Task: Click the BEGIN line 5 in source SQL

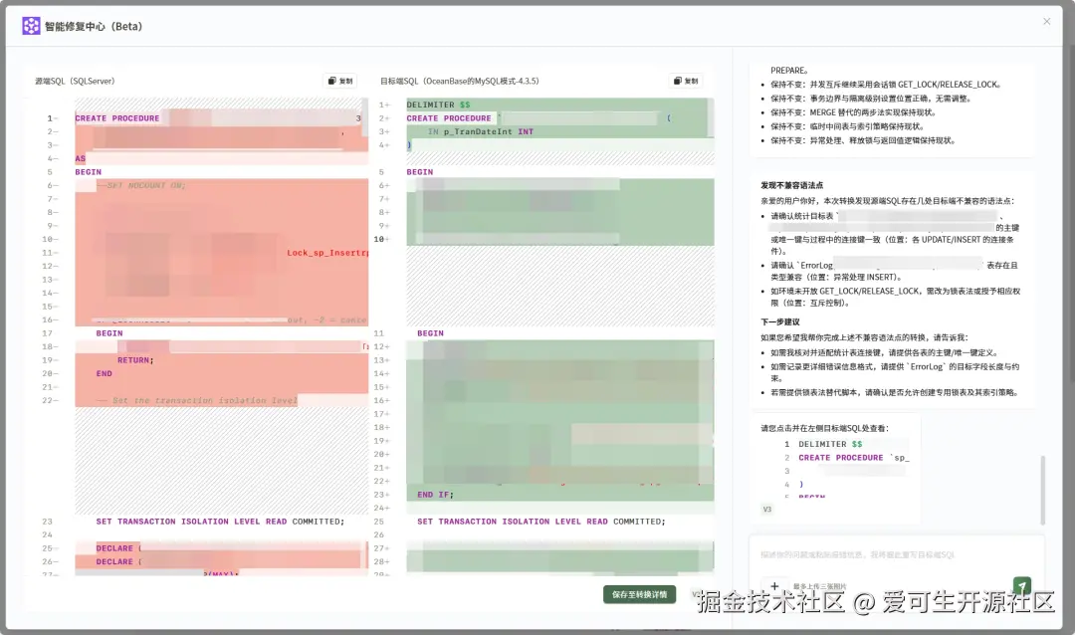Action: tap(88, 172)
